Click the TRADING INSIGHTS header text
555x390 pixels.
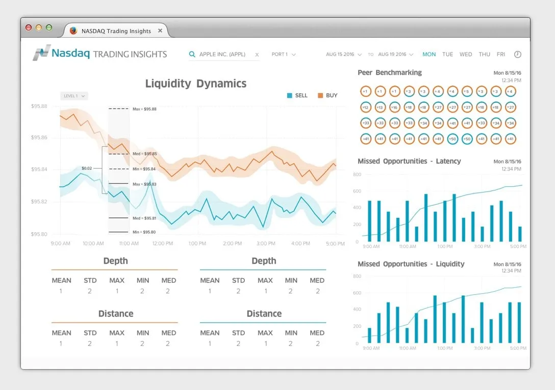point(130,54)
